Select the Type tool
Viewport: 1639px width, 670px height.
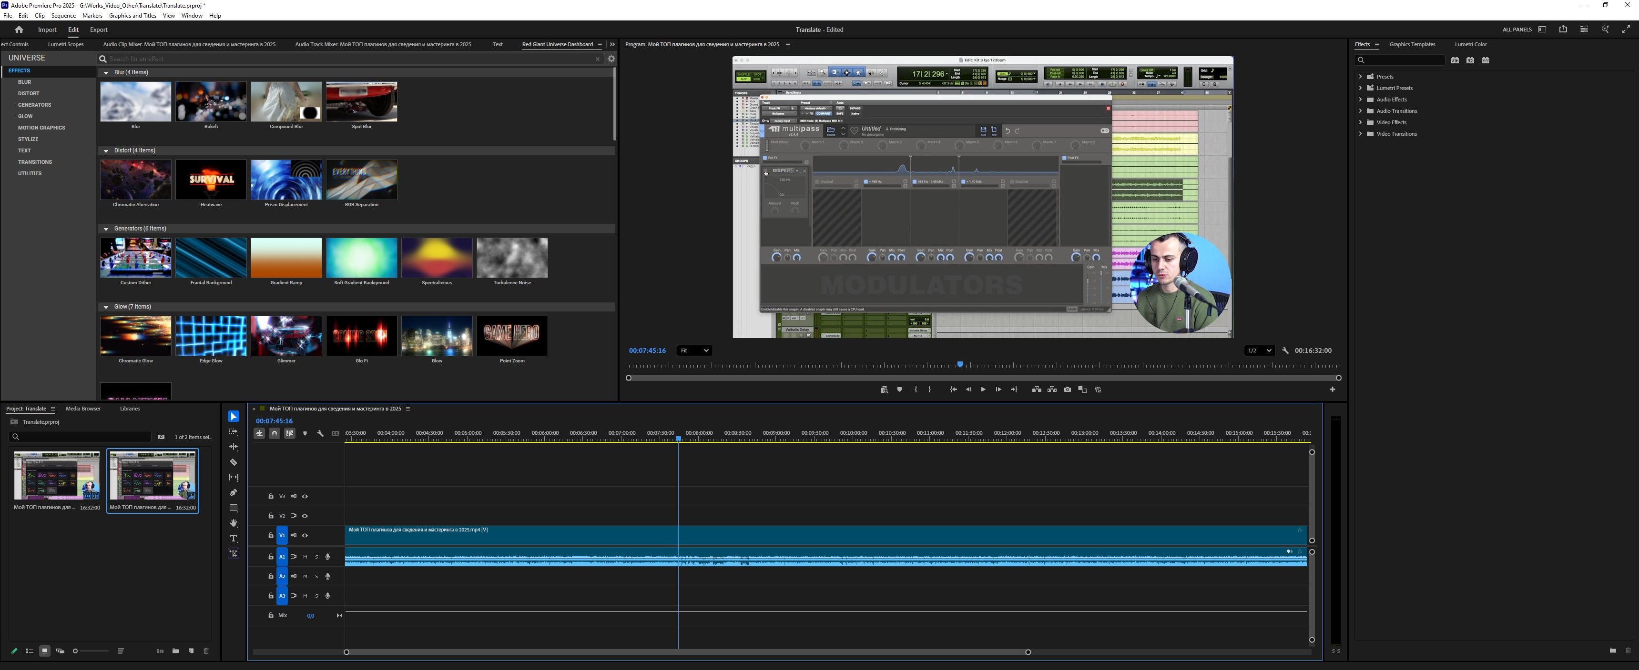tap(234, 539)
